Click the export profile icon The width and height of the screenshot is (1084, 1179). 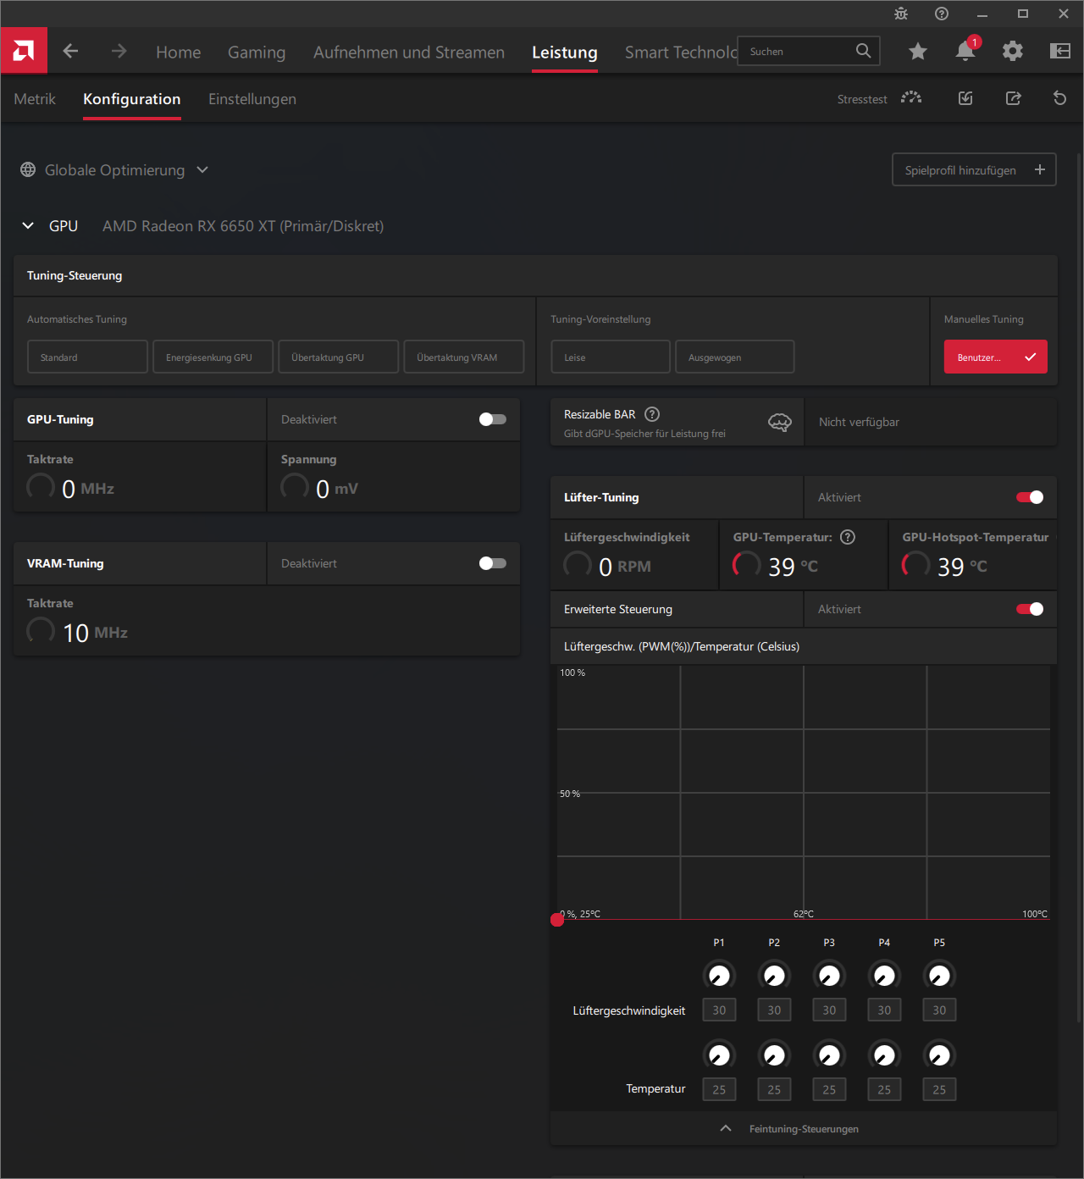1013,98
